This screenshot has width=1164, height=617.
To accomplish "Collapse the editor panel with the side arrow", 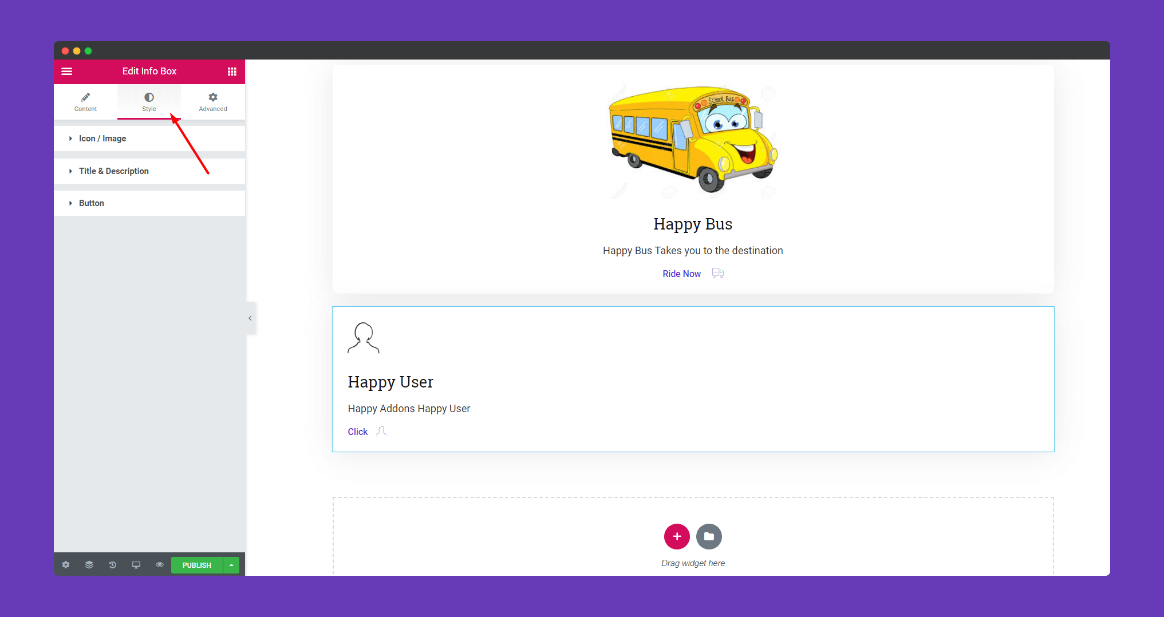I will [250, 318].
